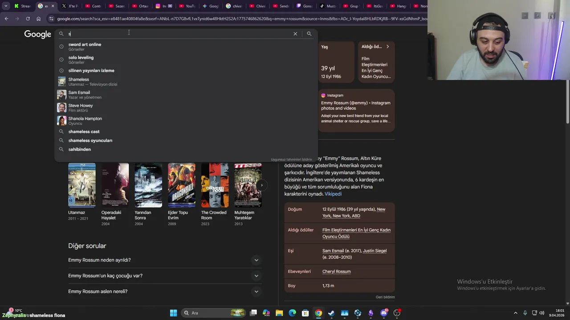The width and height of the screenshot is (570, 320).
Task: Launch Microsoft Edge from taskbar
Action: (x=292, y=313)
